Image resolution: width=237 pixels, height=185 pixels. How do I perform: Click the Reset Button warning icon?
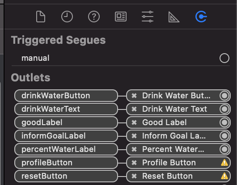(x=224, y=176)
